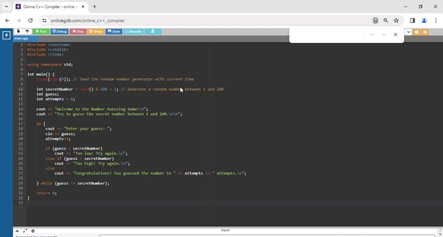Collapse the input console panel chevron
The width and height of the screenshot is (443, 237).
coord(17,231)
